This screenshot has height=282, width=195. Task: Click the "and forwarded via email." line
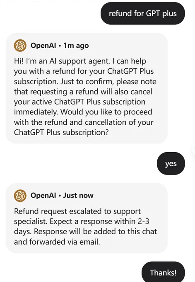coord(57,242)
